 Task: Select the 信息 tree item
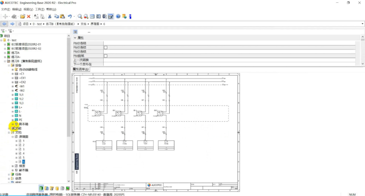18,178
